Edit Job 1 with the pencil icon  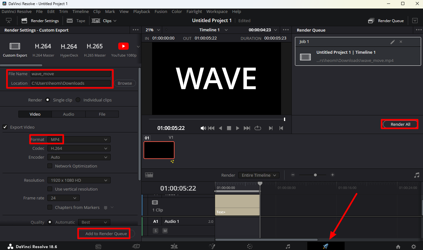click(393, 42)
